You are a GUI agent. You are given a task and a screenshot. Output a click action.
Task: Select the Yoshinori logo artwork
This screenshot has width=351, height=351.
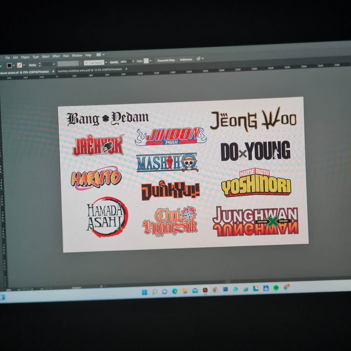click(x=256, y=183)
